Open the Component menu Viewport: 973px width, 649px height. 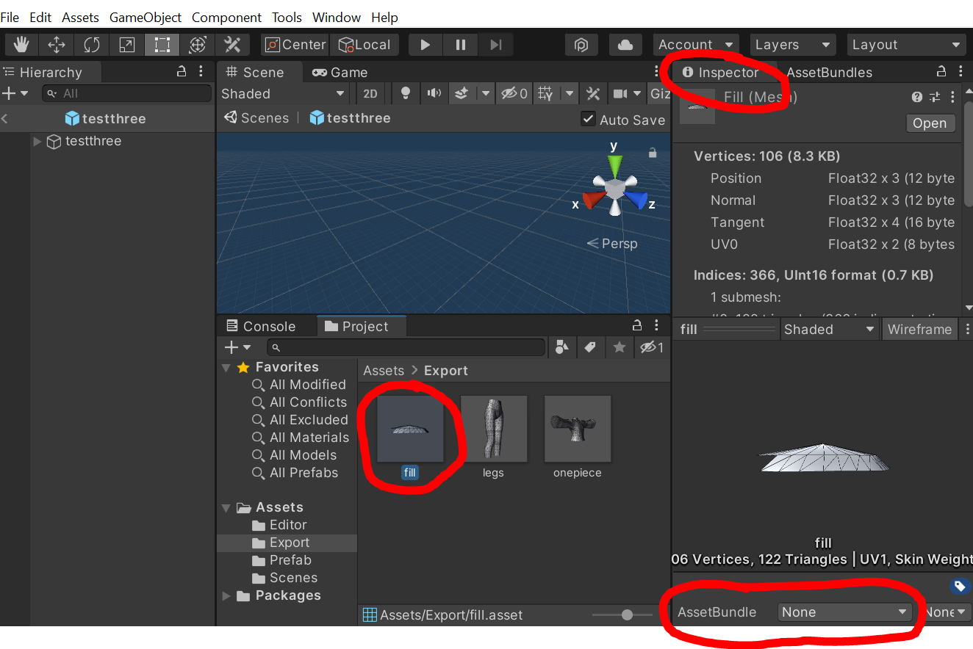[x=226, y=17]
